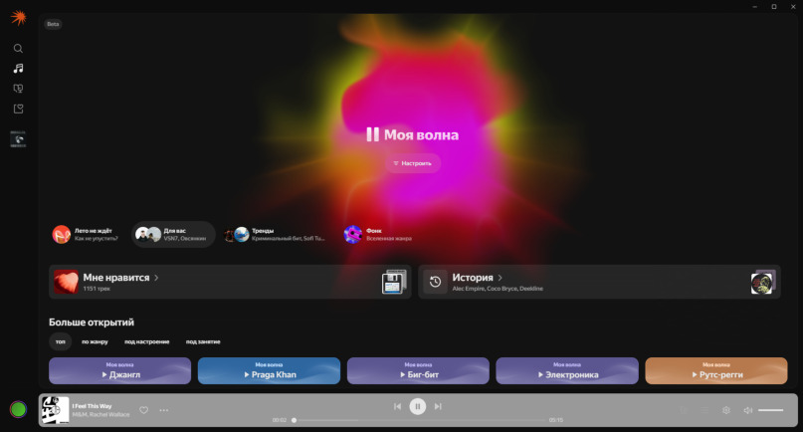Play the Электроника wave
803x432 pixels.
click(567, 370)
